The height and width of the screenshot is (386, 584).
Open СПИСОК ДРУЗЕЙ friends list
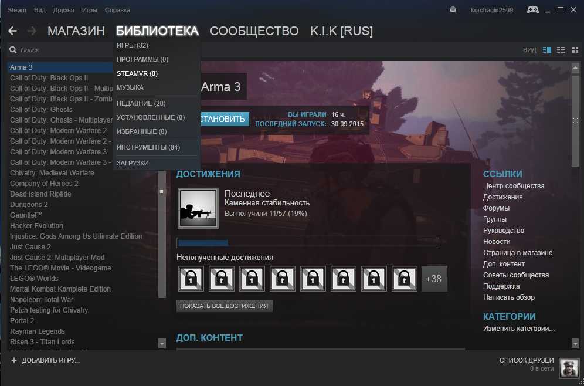(x=527, y=360)
